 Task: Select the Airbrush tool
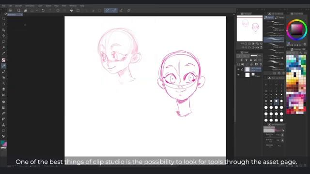[3, 77]
